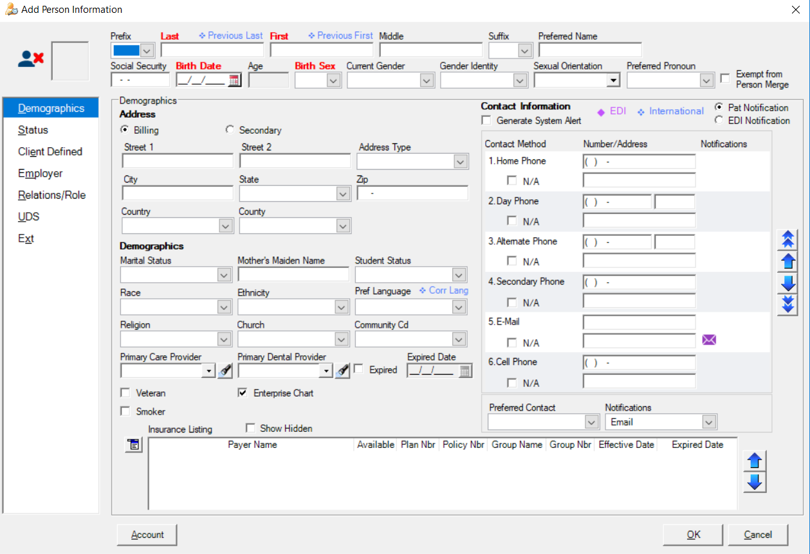Open the Suffix dropdown
This screenshot has width=810, height=554.
(x=525, y=51)
